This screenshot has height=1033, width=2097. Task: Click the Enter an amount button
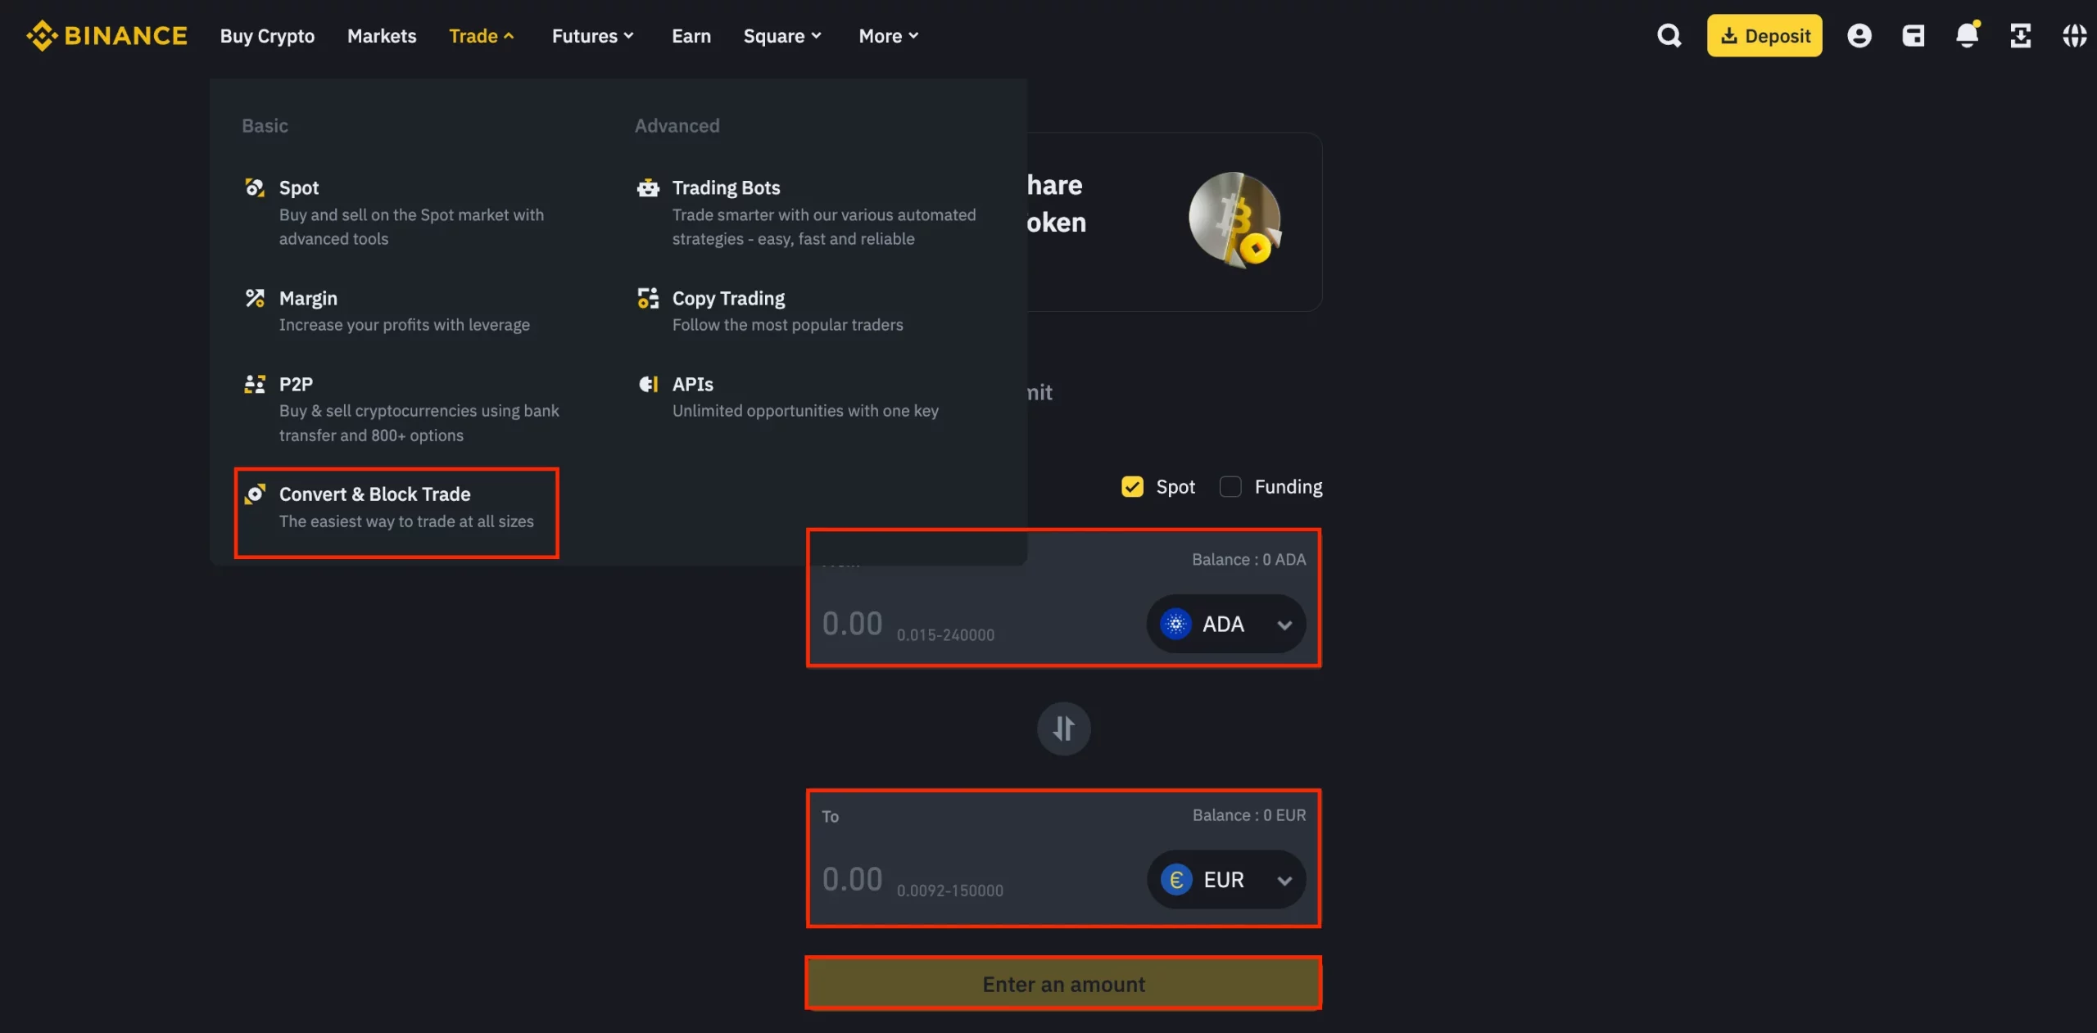[x=1063, y=983]
